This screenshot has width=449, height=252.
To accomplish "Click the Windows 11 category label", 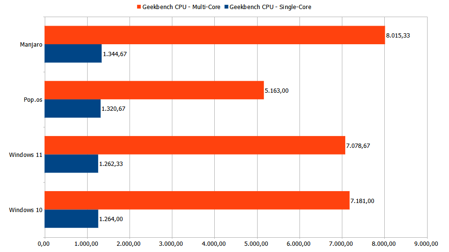I will [26, 155].
